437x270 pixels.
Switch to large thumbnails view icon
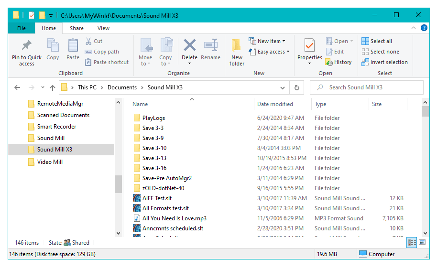pyautogui.click(x=422, y=242)
